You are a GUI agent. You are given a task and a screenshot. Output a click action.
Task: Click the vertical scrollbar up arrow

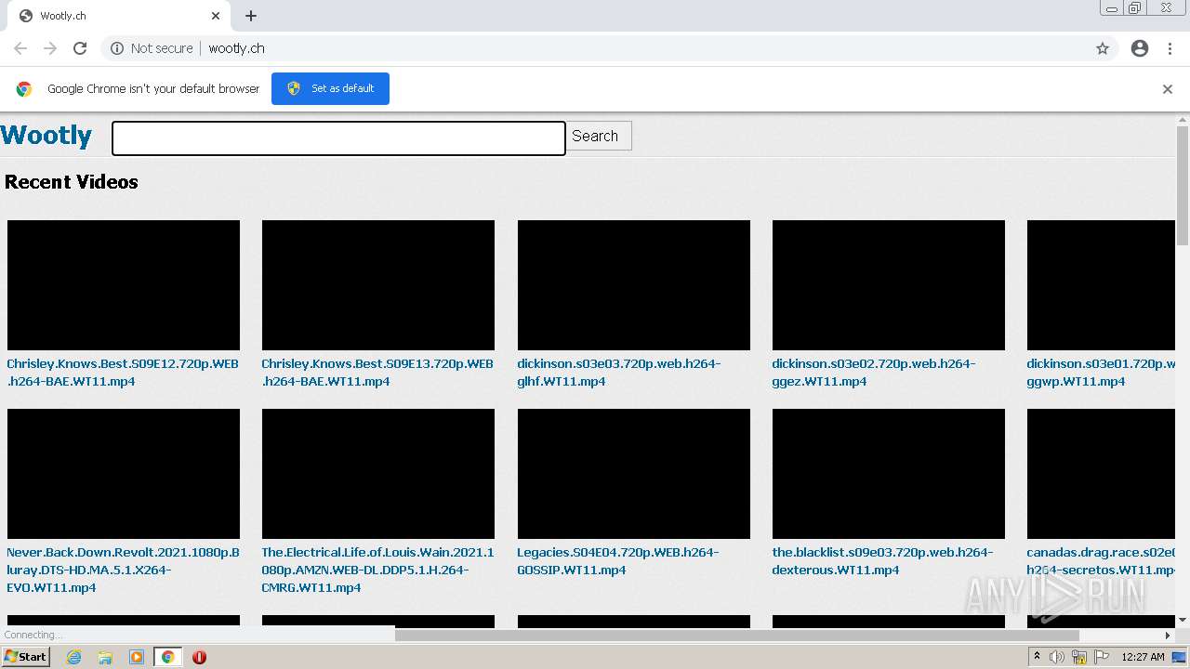point(1183,120)
